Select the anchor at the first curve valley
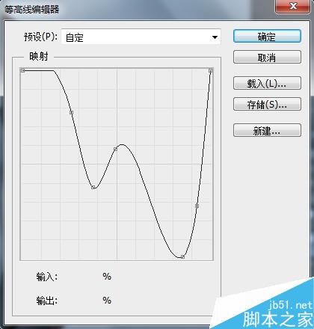Screen dimensions: 314x329 pyautogui.click(x=93, y=187)
